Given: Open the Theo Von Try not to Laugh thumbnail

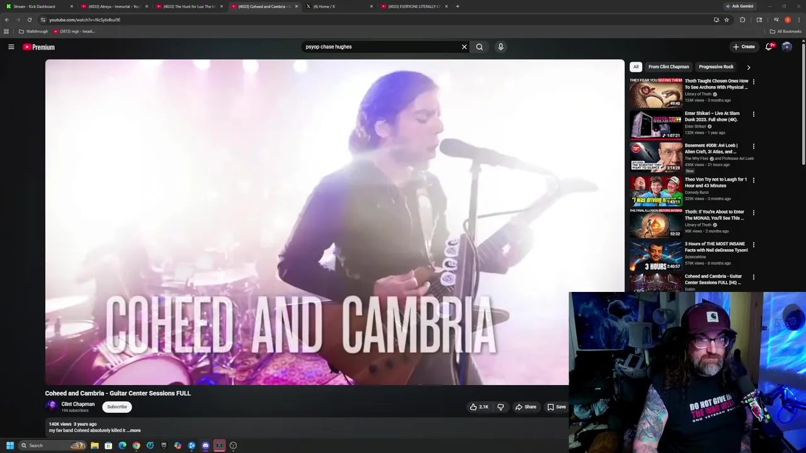Looking at the screenshot, I should 656,191.
